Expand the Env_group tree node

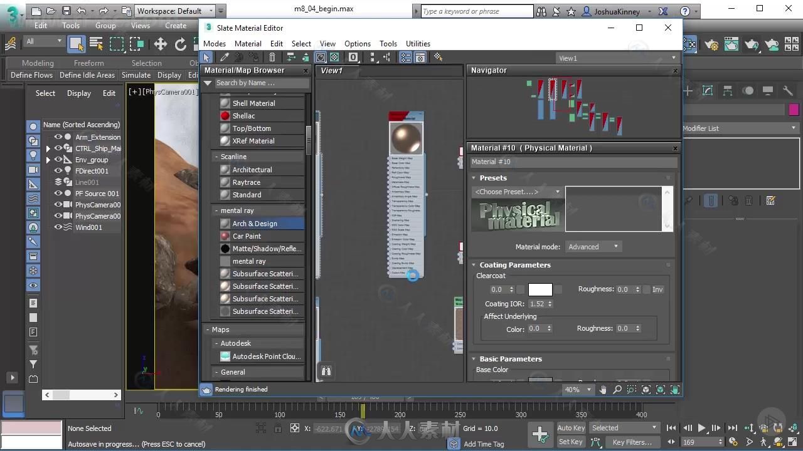(x=48, y=160)
